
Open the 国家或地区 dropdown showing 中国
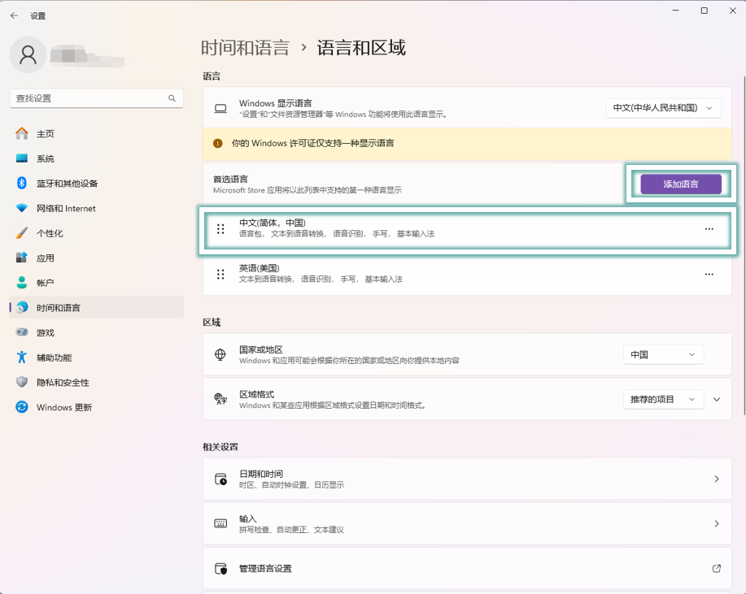point(663,354)
